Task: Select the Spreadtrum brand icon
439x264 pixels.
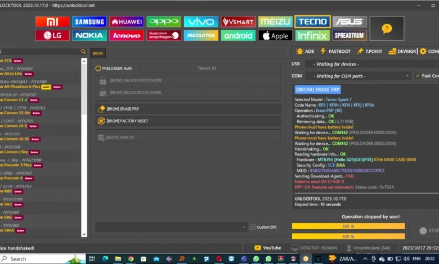Action: 350,35
